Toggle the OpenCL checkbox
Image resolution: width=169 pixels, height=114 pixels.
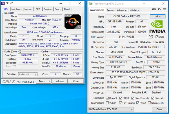107,98
